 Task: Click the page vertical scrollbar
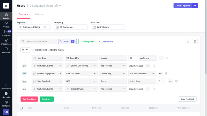coord(206,37)
